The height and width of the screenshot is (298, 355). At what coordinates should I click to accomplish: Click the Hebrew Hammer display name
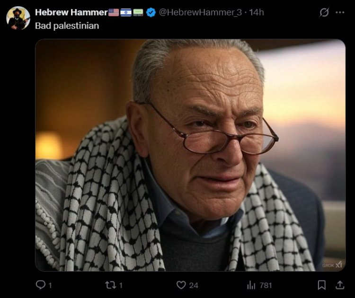[x=71, y=12]
